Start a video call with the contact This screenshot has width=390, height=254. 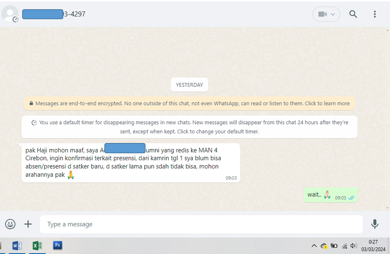323,14
